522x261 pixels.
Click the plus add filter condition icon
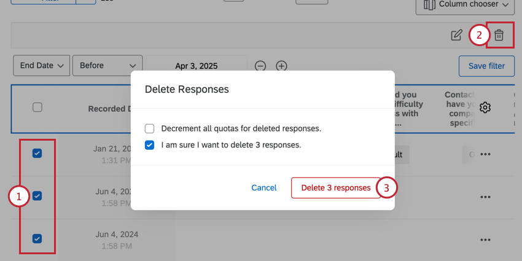click(281, 66)
